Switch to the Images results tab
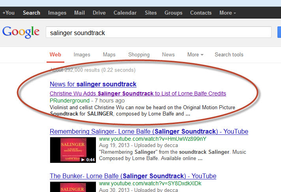Viewport: 281px width, 192px height. (x=82, y=54)
